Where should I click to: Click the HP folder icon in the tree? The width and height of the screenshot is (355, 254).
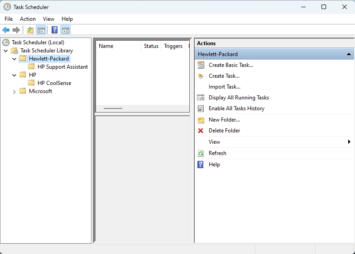23,75
